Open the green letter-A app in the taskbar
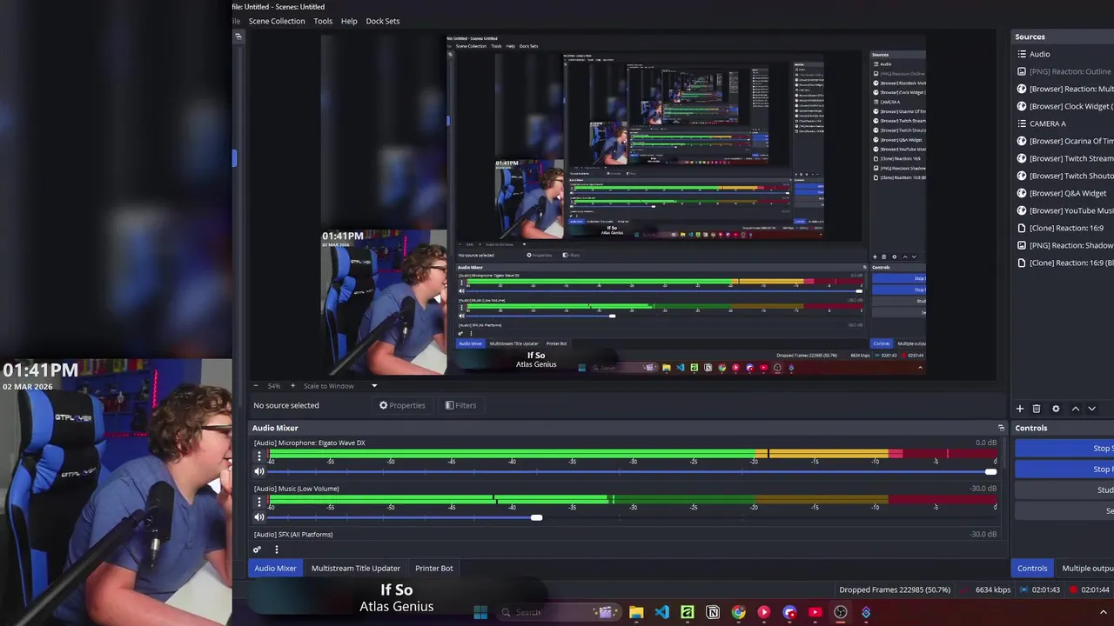 pyautogui.click(x=688, y=612)
